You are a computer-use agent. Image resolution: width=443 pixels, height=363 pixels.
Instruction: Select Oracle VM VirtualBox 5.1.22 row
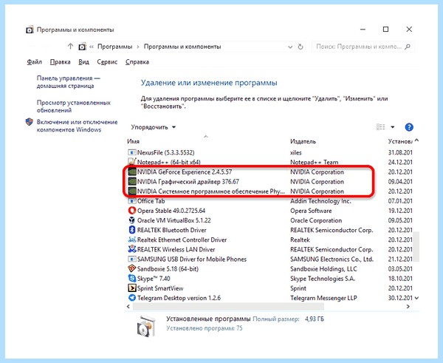(269, 220)
